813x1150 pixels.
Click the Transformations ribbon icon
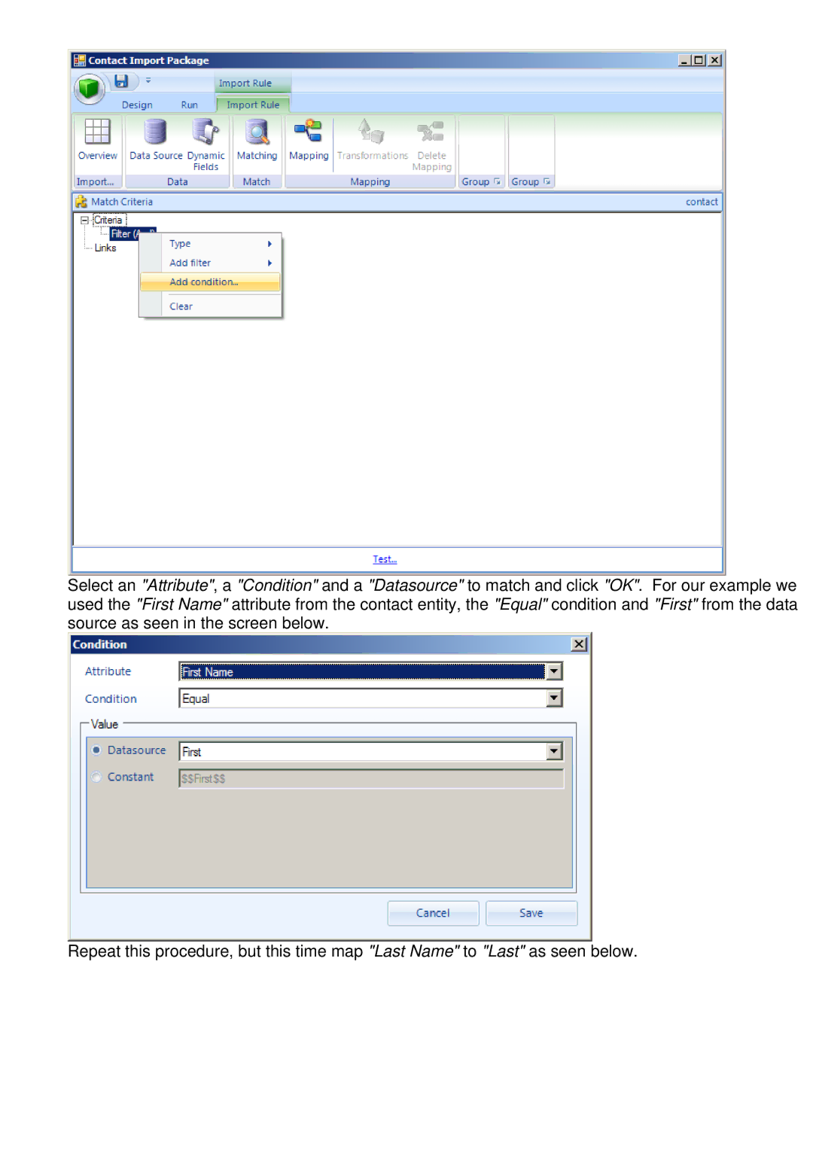(x=371, y=131)
